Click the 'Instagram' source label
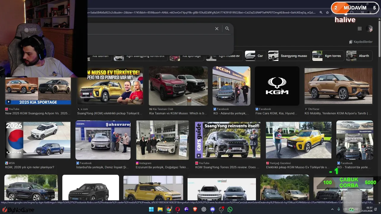 pos(145,163)
